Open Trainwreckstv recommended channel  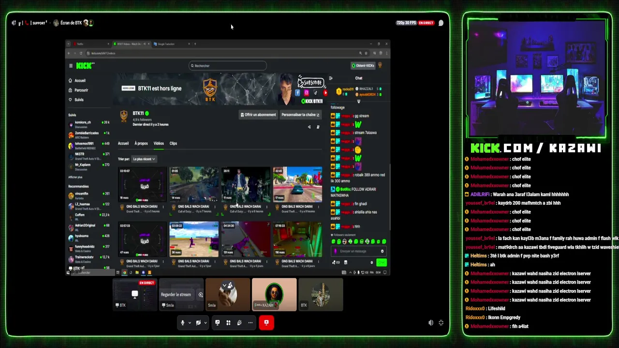(x=89, y=259)
